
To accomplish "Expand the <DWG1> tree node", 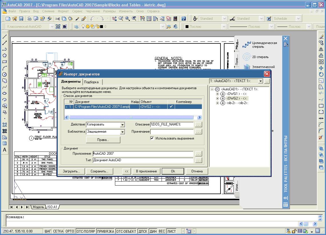I will click(217, 94).
